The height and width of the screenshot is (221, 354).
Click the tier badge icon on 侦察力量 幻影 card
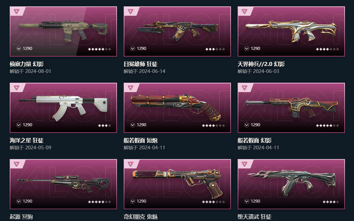(x=16, y=11)
